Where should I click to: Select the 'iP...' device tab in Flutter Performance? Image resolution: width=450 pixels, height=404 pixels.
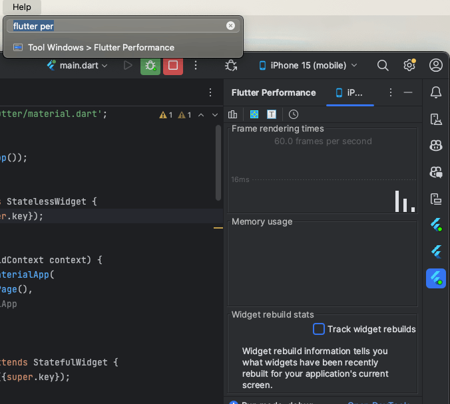[350, 92]
